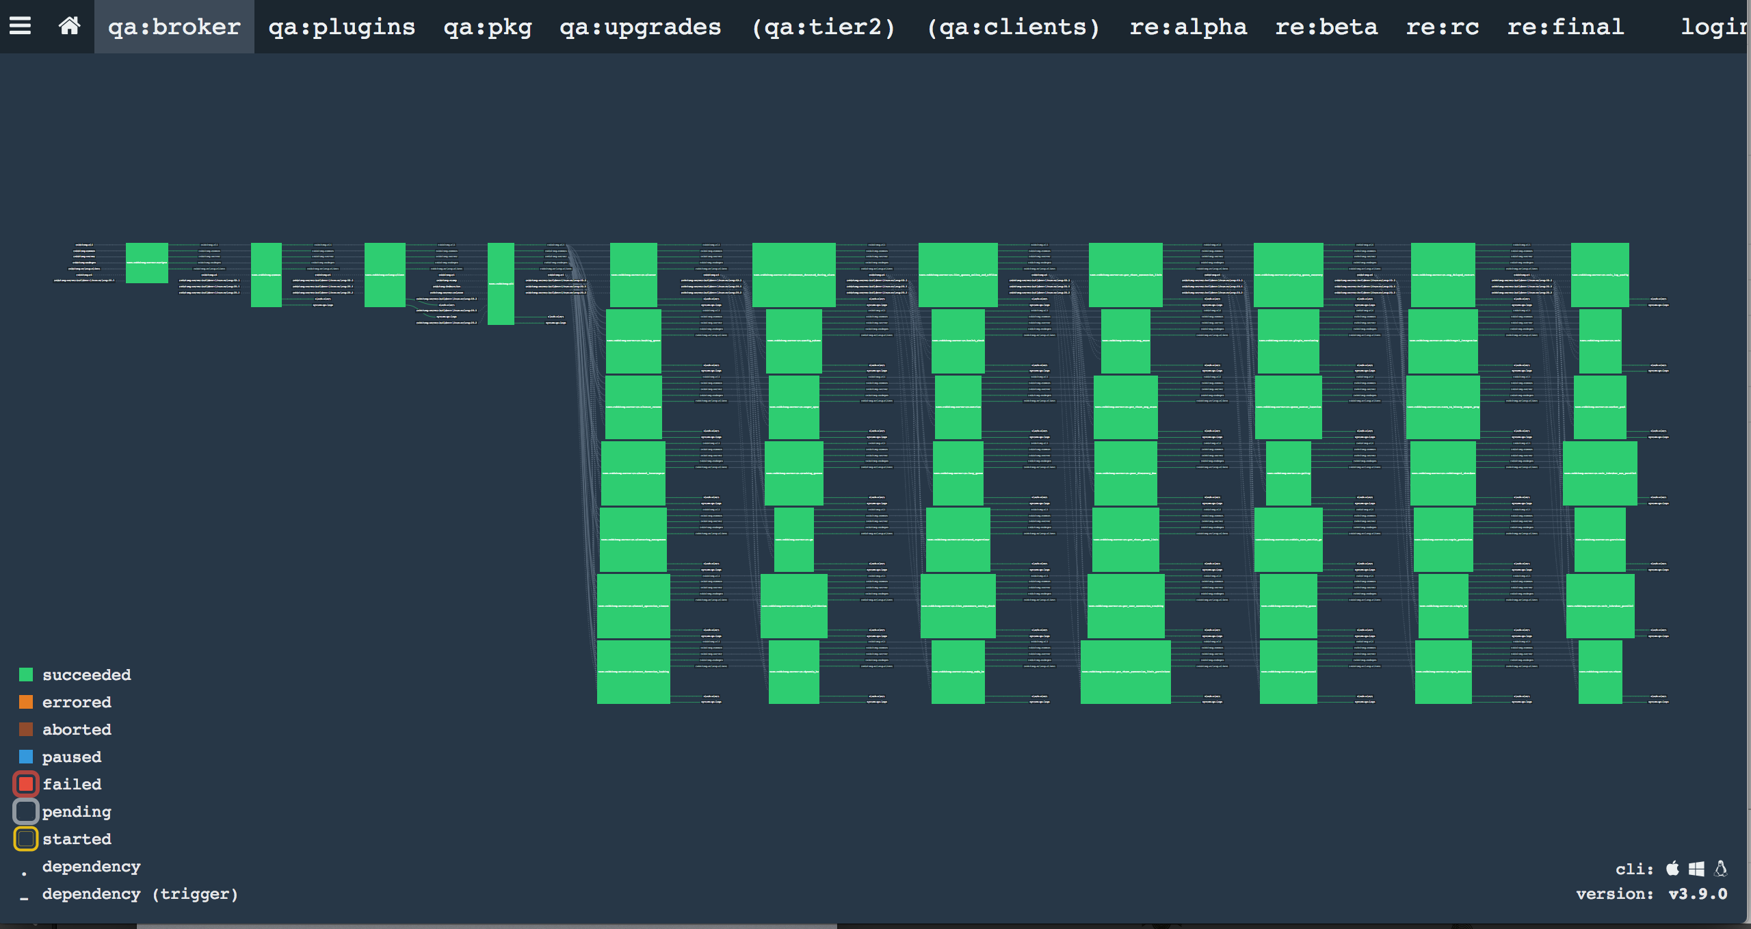This screenshot has height=929, width=1751.
Task: Open the re:final group tab
Action: click(1565, 27)
